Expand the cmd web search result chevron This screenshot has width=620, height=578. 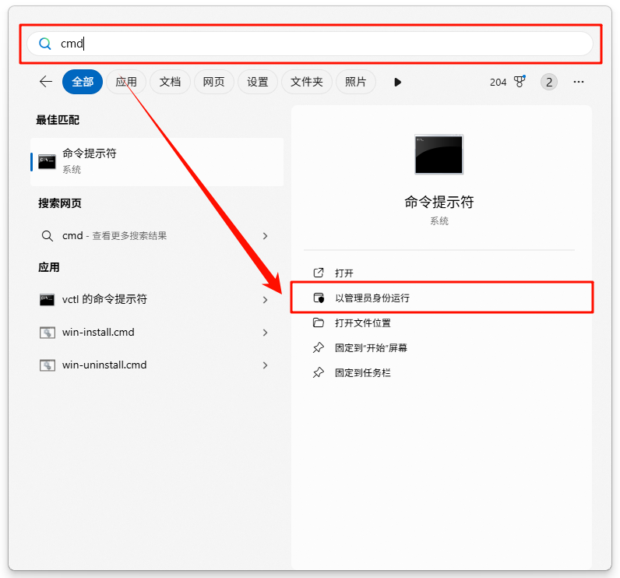coord(265,236)
